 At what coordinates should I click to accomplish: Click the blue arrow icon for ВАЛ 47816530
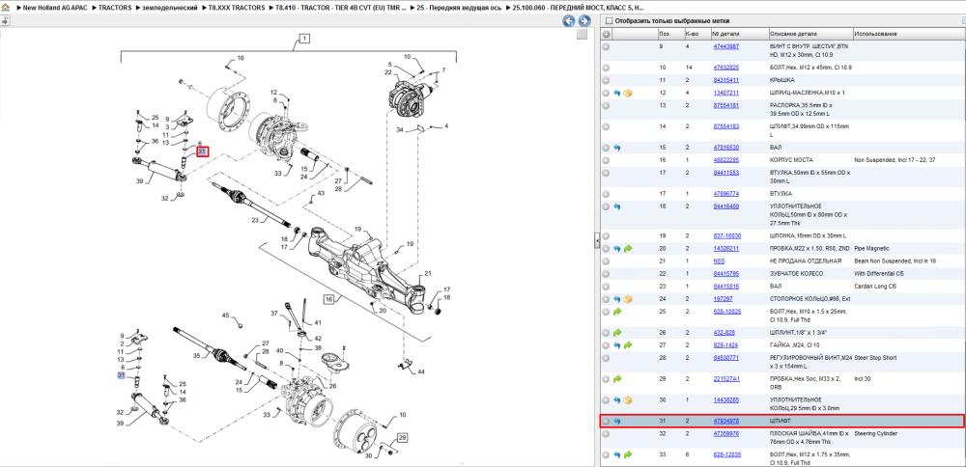(617, 148)
